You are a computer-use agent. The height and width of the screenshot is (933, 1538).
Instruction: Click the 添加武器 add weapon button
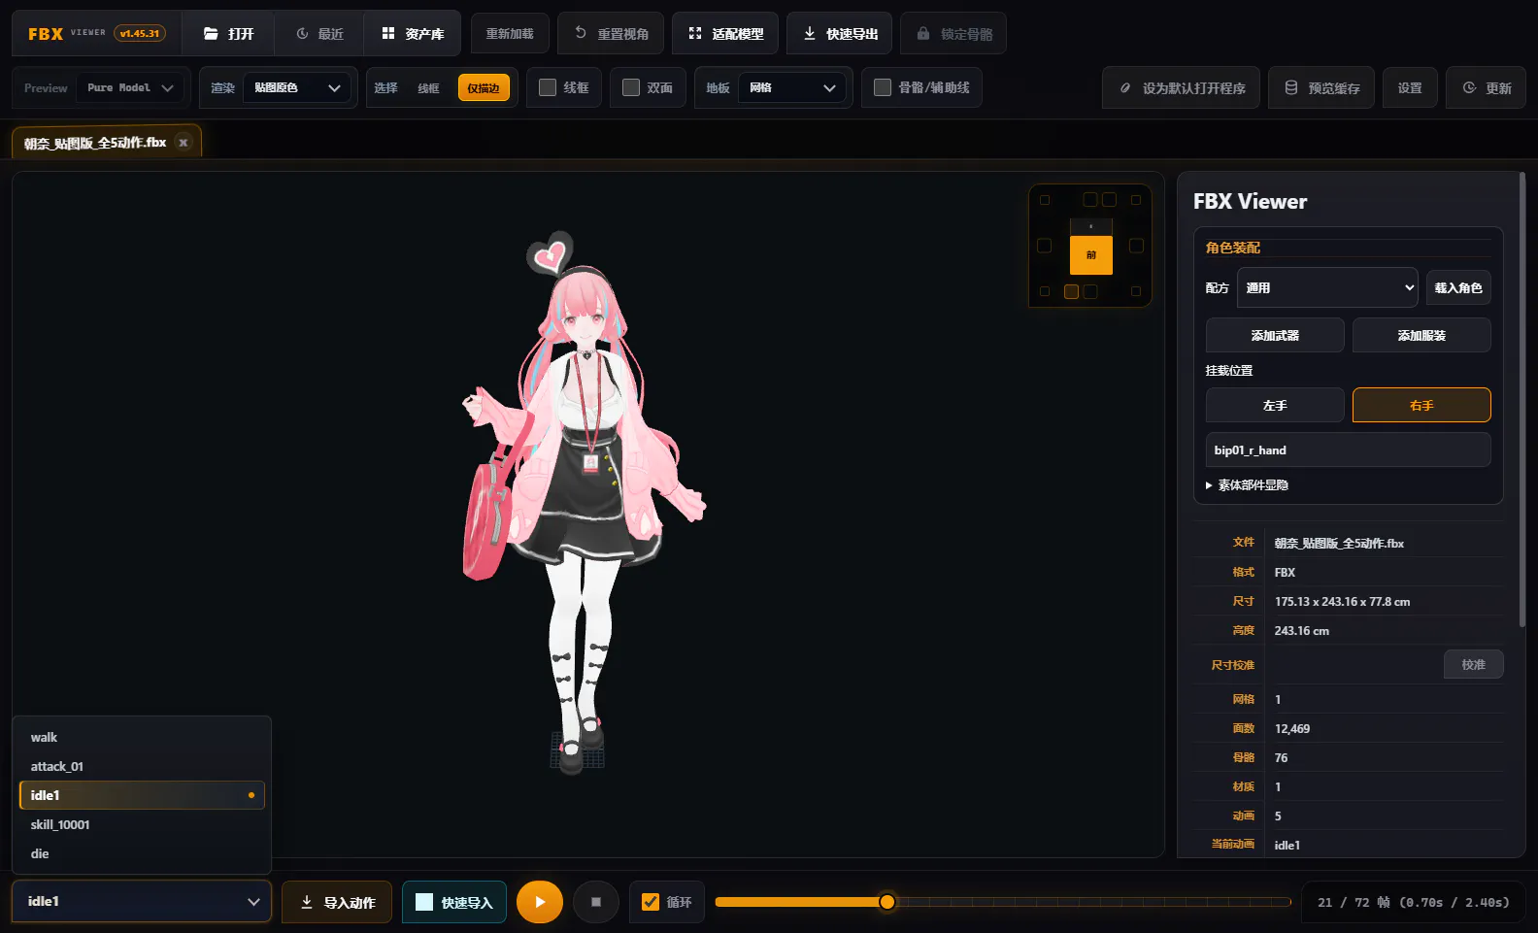(x=1275, y=336)
